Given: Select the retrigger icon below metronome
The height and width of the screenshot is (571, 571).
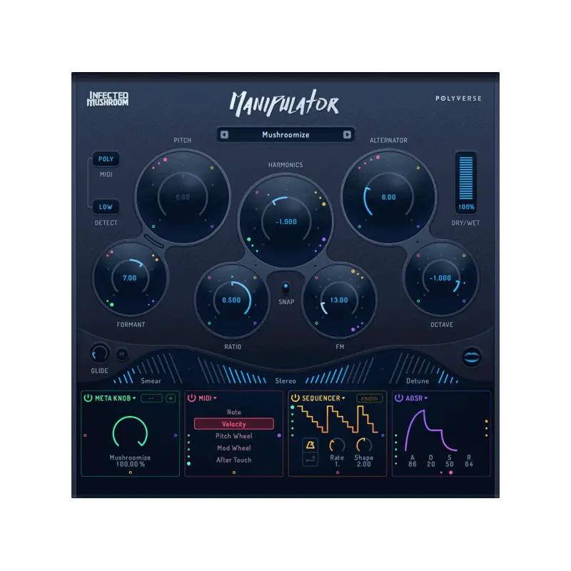Looking at the screenshot, I should 310,460.
